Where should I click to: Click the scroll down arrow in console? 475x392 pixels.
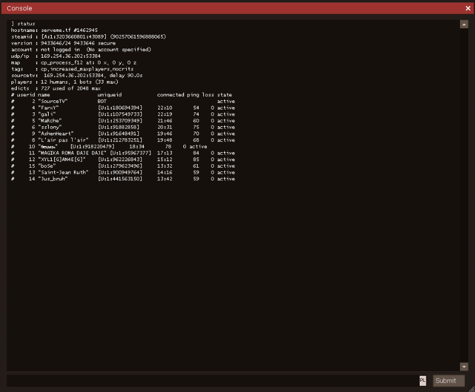[464, 366]
